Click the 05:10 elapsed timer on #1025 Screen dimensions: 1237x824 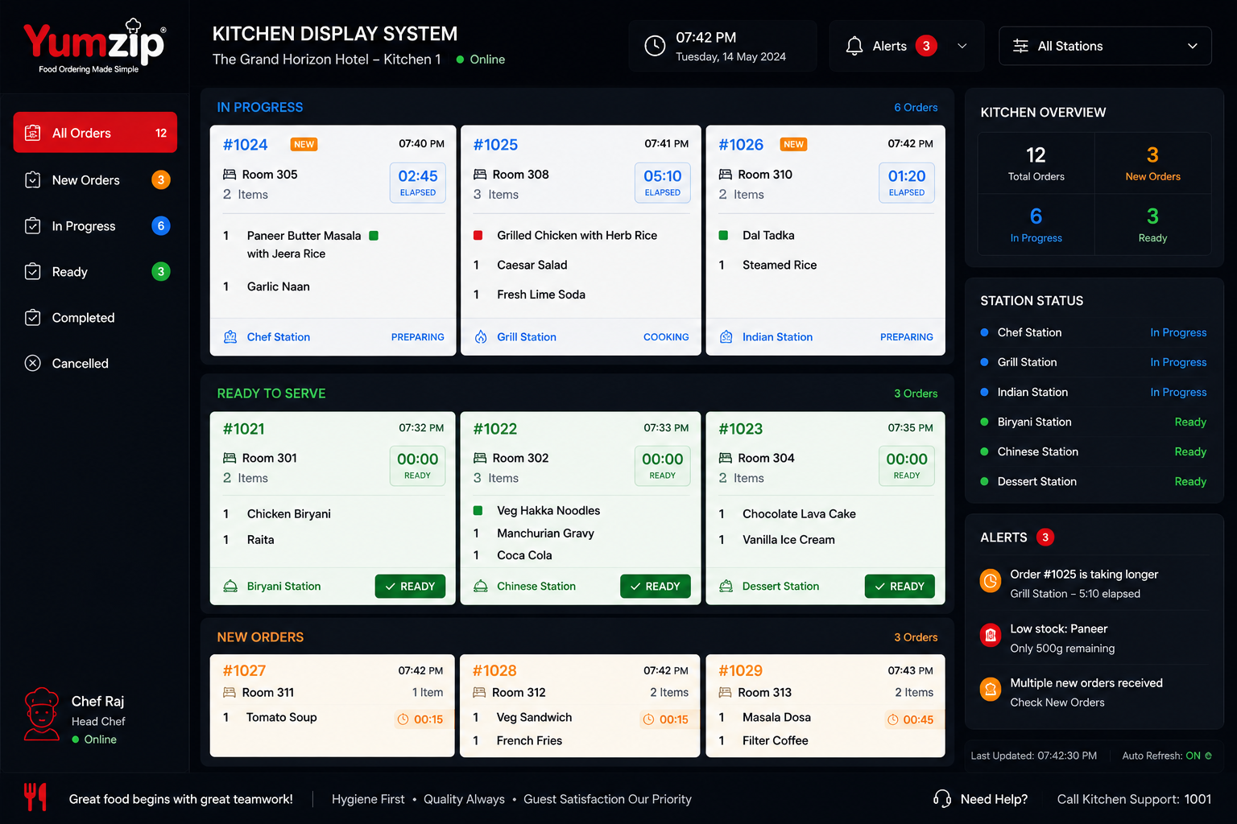663,183
